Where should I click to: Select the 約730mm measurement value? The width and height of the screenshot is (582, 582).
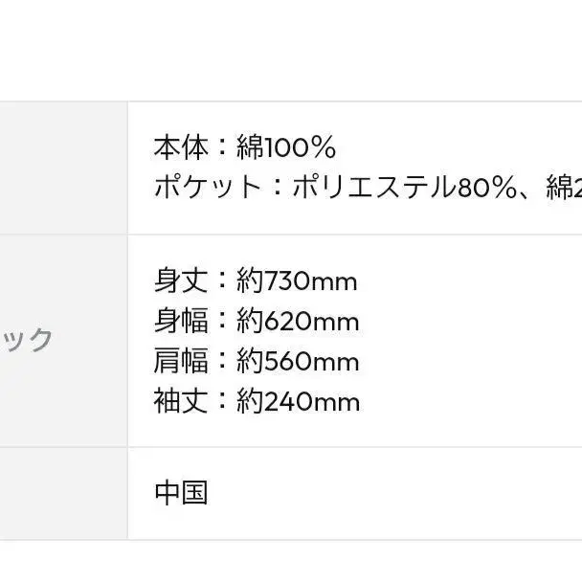[297, 280]
